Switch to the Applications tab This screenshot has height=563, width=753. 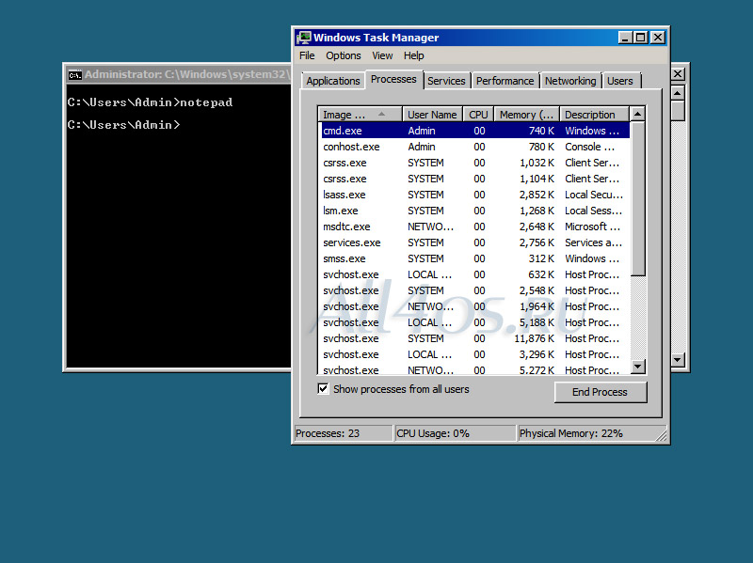click(x=333, y=81)
